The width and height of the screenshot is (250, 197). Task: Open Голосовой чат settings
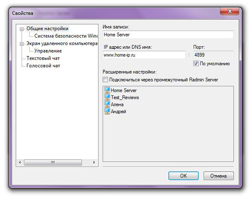pos(43,66)
